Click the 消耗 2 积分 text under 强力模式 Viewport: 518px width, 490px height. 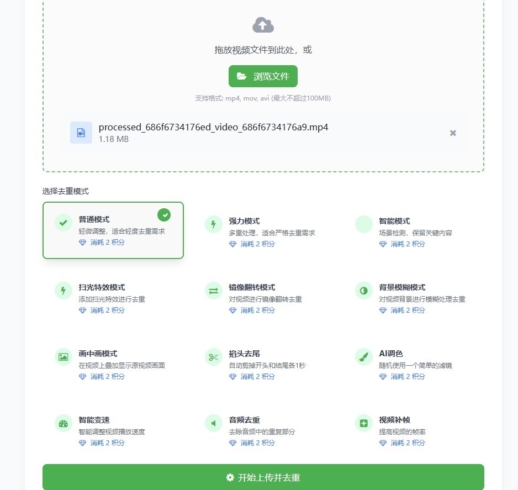coord(258,244)
